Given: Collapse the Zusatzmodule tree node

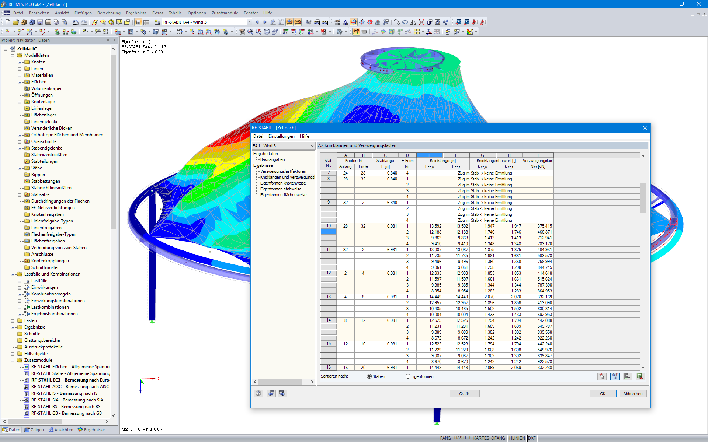Looking at the screenshot, I should point(13,361).
